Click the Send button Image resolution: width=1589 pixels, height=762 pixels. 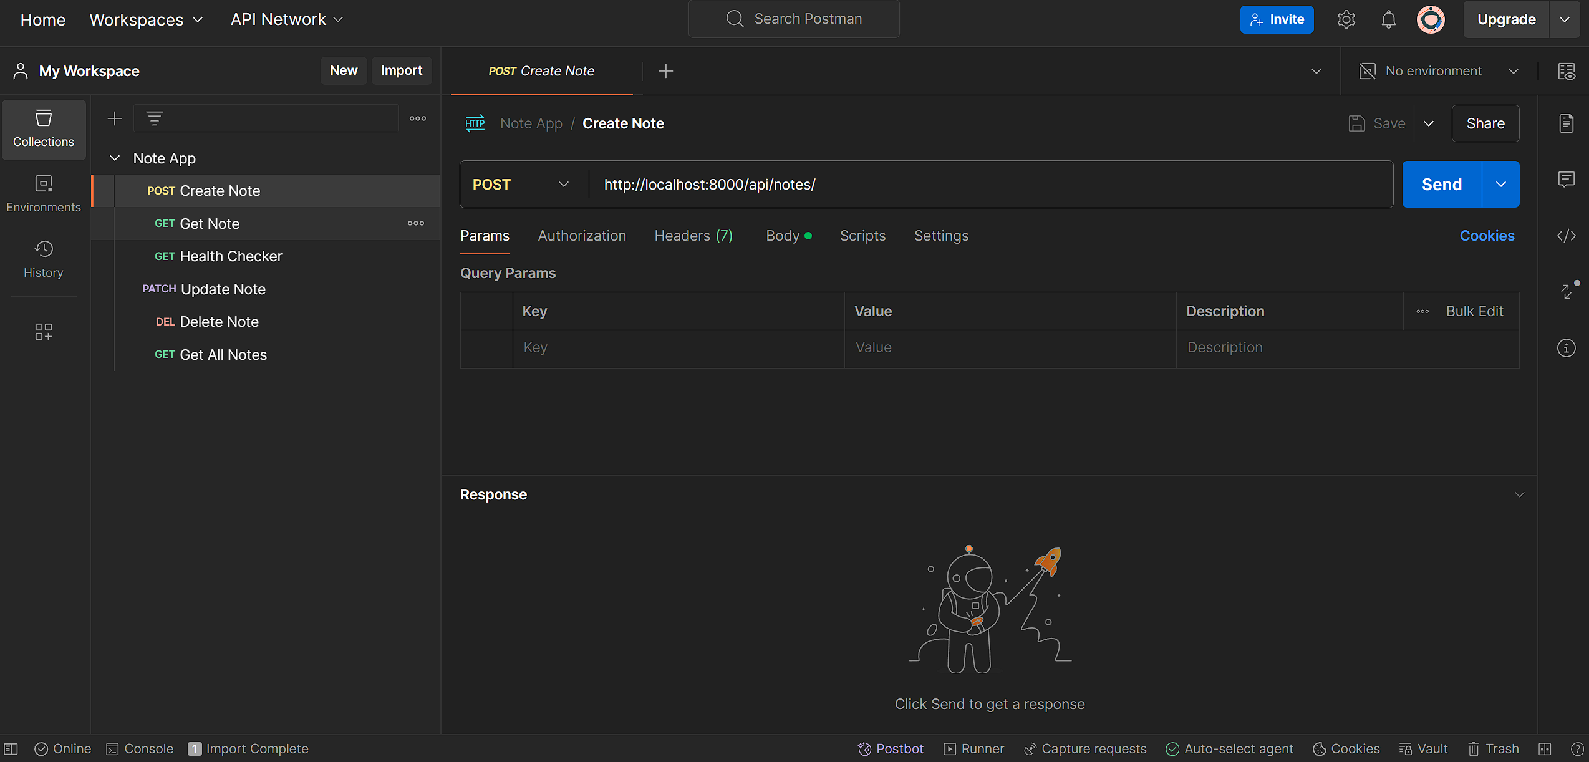pyautogui.click(x=1442, y=185)
